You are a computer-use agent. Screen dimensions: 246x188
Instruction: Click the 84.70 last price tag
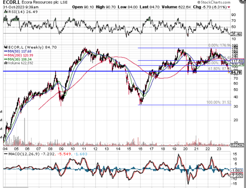tap(236, 72)
